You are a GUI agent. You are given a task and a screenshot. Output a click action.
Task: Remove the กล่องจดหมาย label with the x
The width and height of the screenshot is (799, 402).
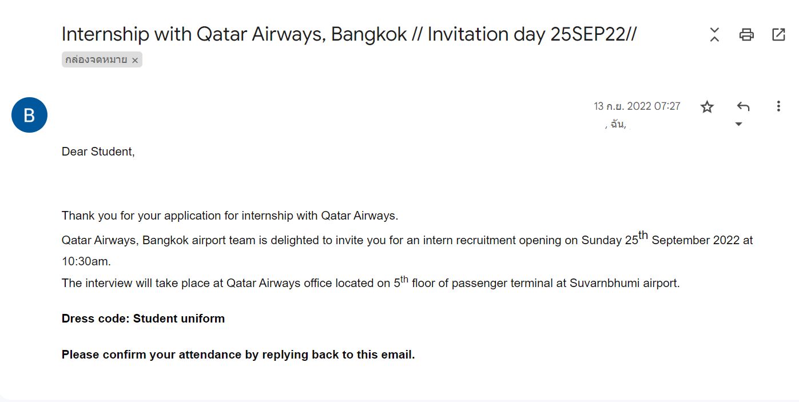coord(135,60)
